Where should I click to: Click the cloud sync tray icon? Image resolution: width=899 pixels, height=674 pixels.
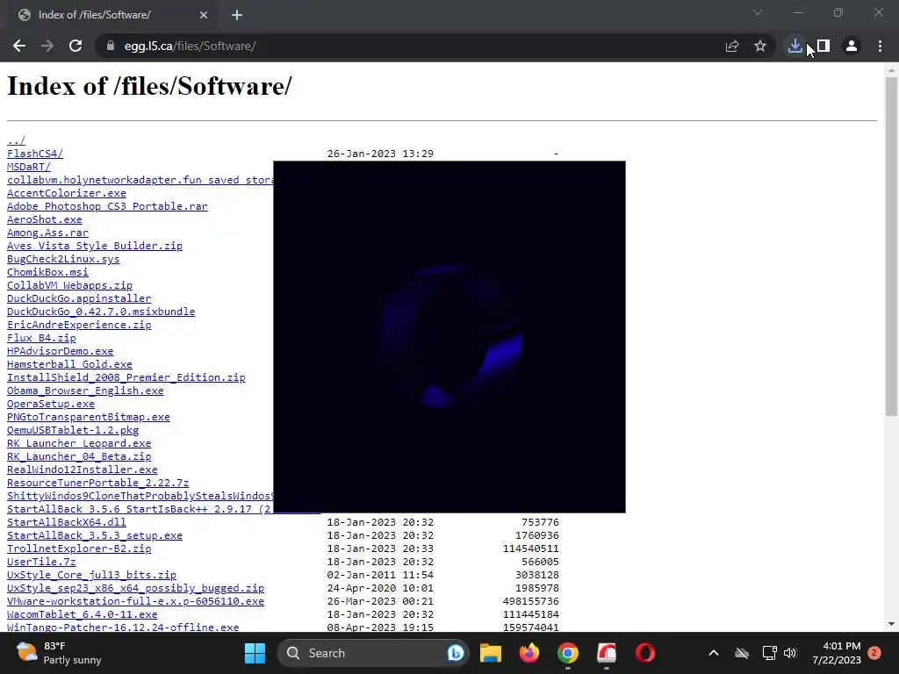tap(742, 653)
